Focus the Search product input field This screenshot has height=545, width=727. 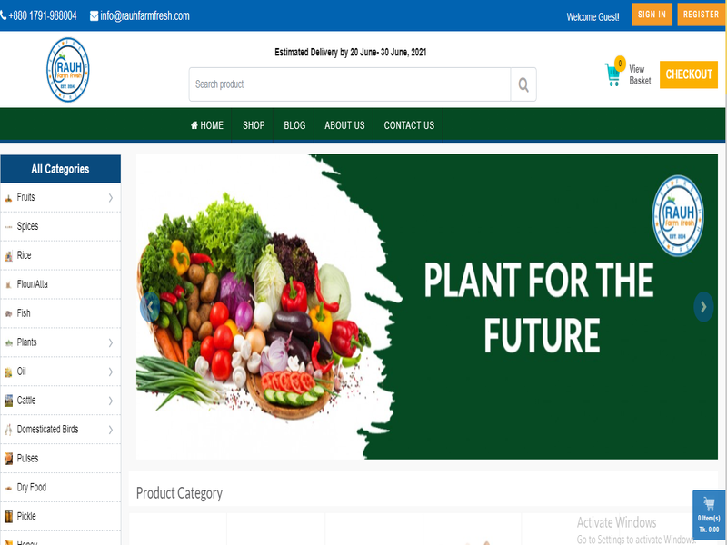point(350,84)
